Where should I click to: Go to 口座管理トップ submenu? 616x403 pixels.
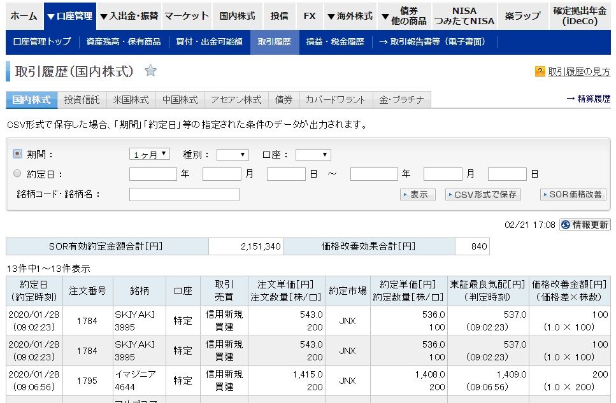pos(42,41)
